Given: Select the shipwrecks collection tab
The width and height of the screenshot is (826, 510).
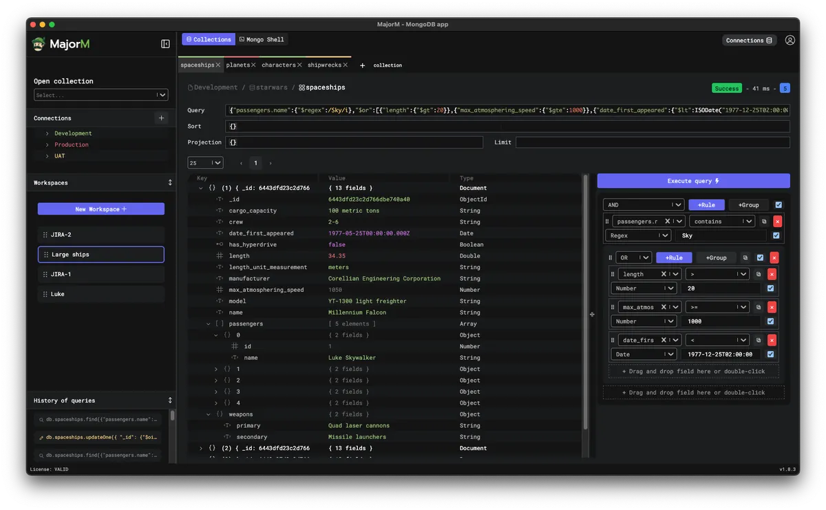Looking at the screenshot, I should click(x=324, y=65).
